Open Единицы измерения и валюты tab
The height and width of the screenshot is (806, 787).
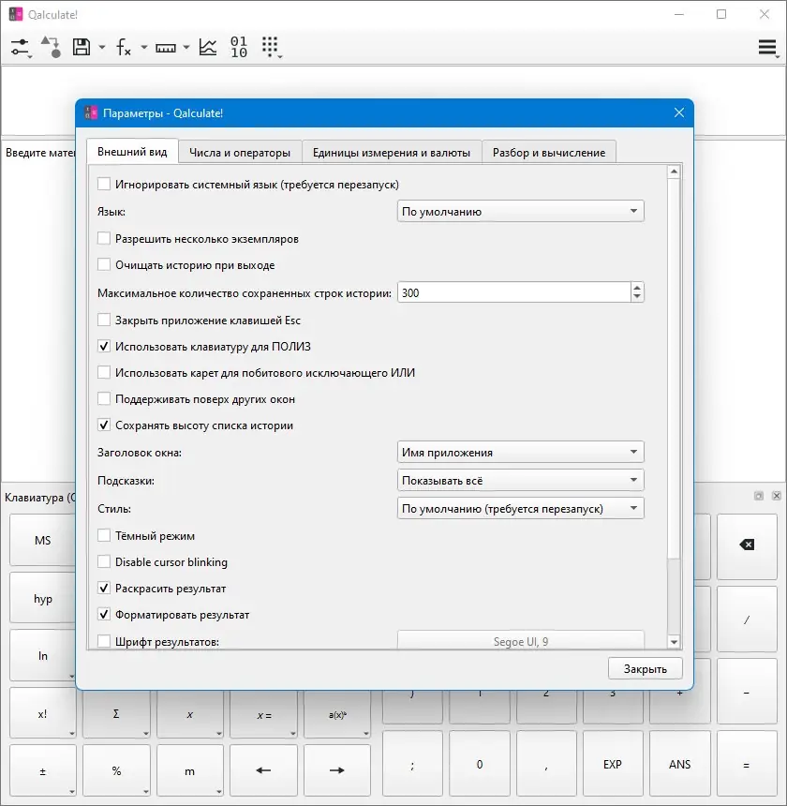[x=392, y=153]
